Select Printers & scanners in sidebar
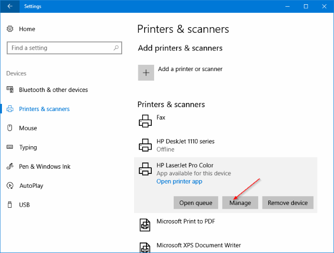The image size is (334, 253). tap(44, 109)
